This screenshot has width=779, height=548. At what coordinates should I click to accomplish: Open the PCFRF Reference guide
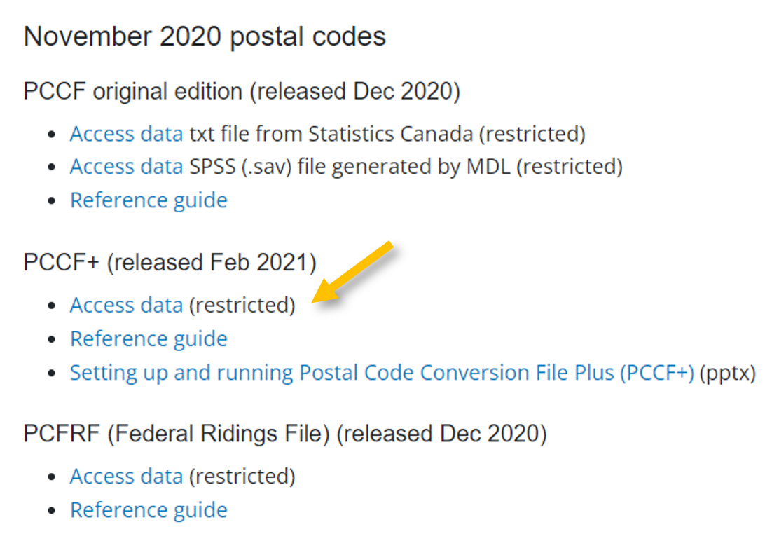[148, 509]
